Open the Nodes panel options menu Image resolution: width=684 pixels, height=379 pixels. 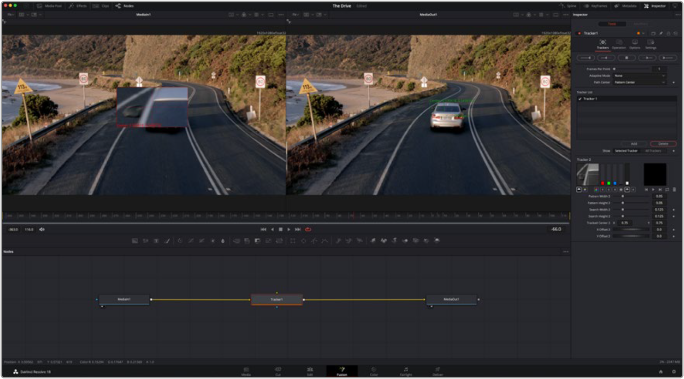click(565, 252)
